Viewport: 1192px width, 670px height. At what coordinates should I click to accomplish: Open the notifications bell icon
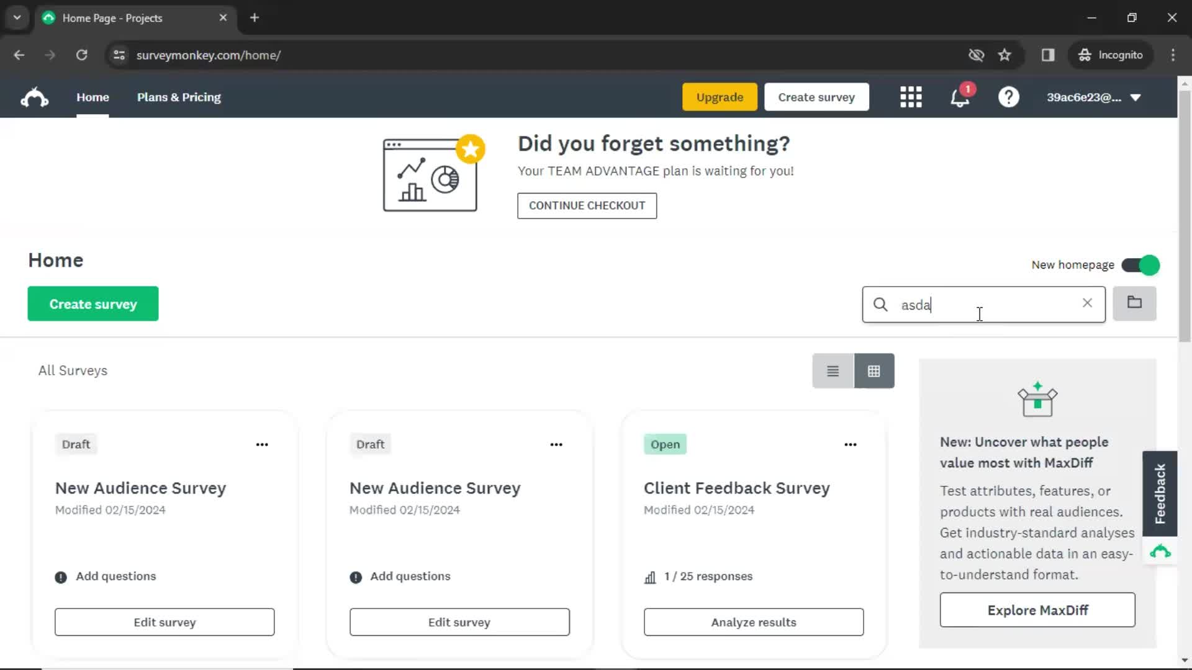(x=959, y=97)
